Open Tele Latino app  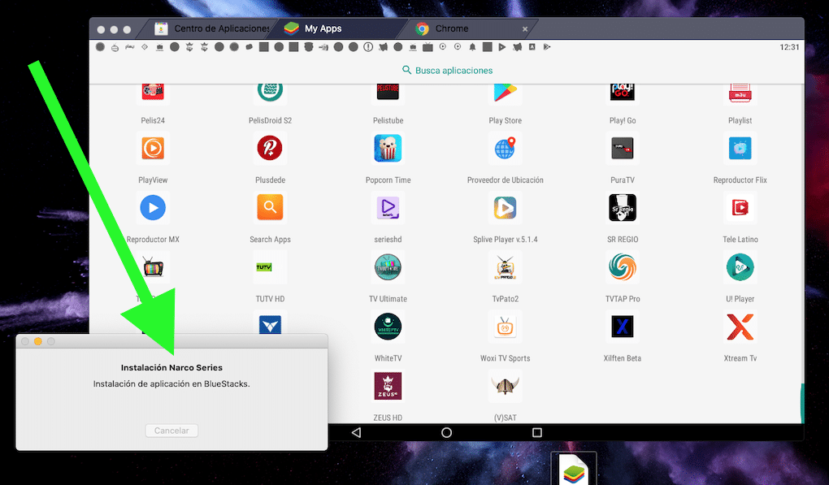coord(740,208)
